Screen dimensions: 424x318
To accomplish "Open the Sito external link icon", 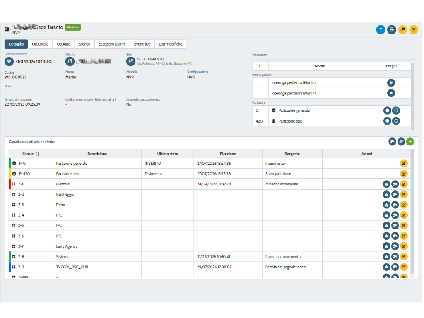I will pos(130,61).
